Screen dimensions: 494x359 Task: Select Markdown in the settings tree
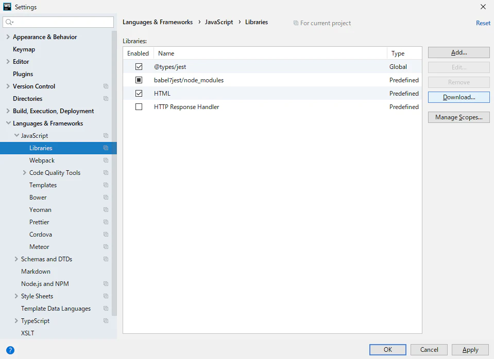pyautogui.click(x=36, y=272)
